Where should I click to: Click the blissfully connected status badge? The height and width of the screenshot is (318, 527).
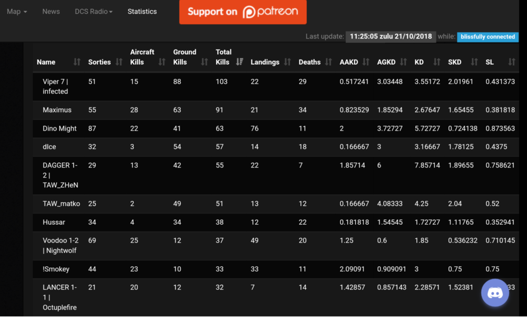487,37
